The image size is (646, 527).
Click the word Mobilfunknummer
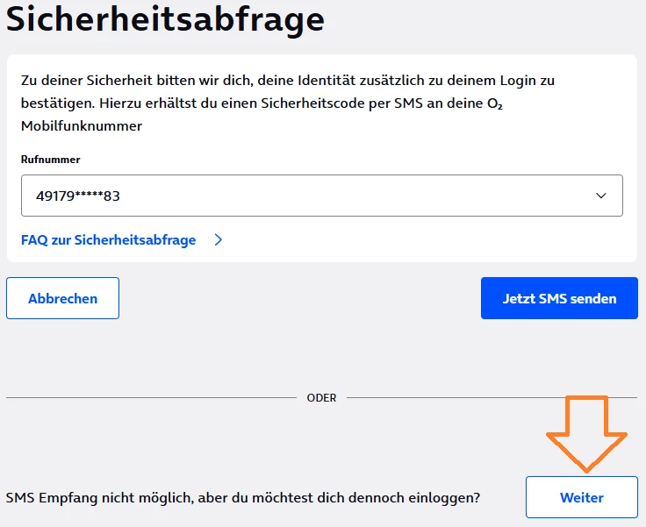click(x=82, y=126)
